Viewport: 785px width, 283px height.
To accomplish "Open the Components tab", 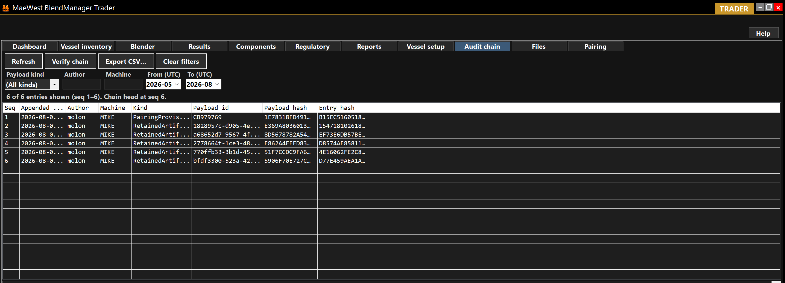I will 256,47.
